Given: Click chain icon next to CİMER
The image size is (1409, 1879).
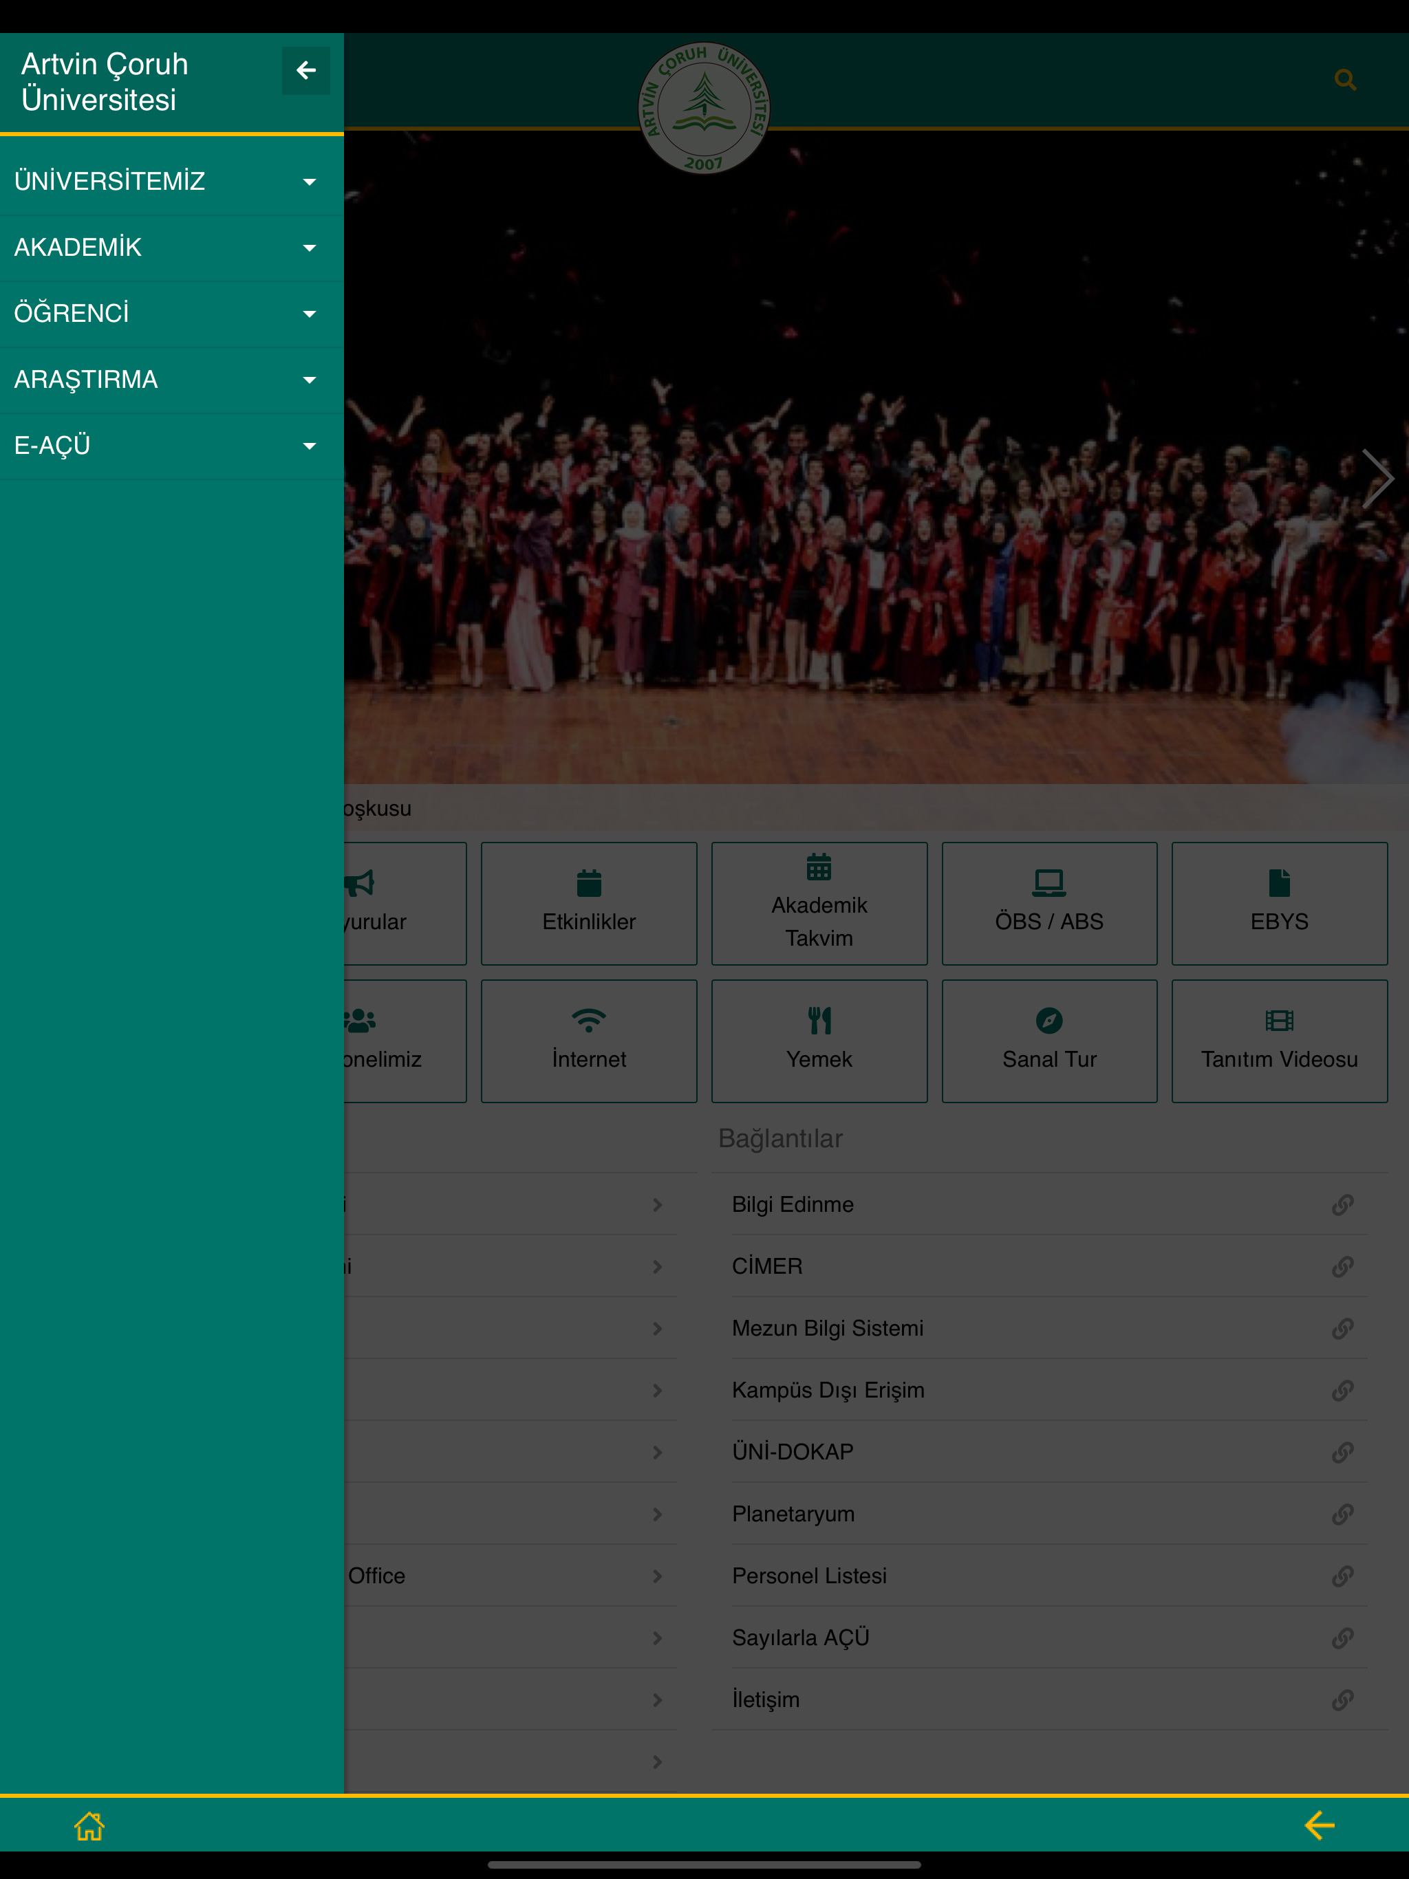Looking at the screenshot, I should 1343,1267.
